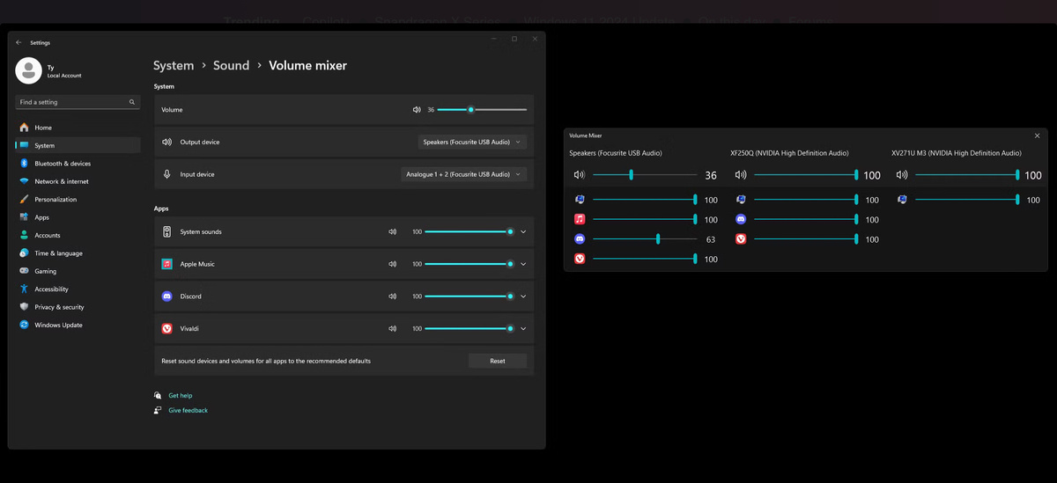Click Apple Music icon in Volume Mixer
Screen dimensions: 1057x483
click(x=580, y=219)
